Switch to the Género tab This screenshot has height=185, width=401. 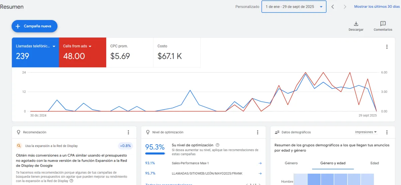pos(291,163)
